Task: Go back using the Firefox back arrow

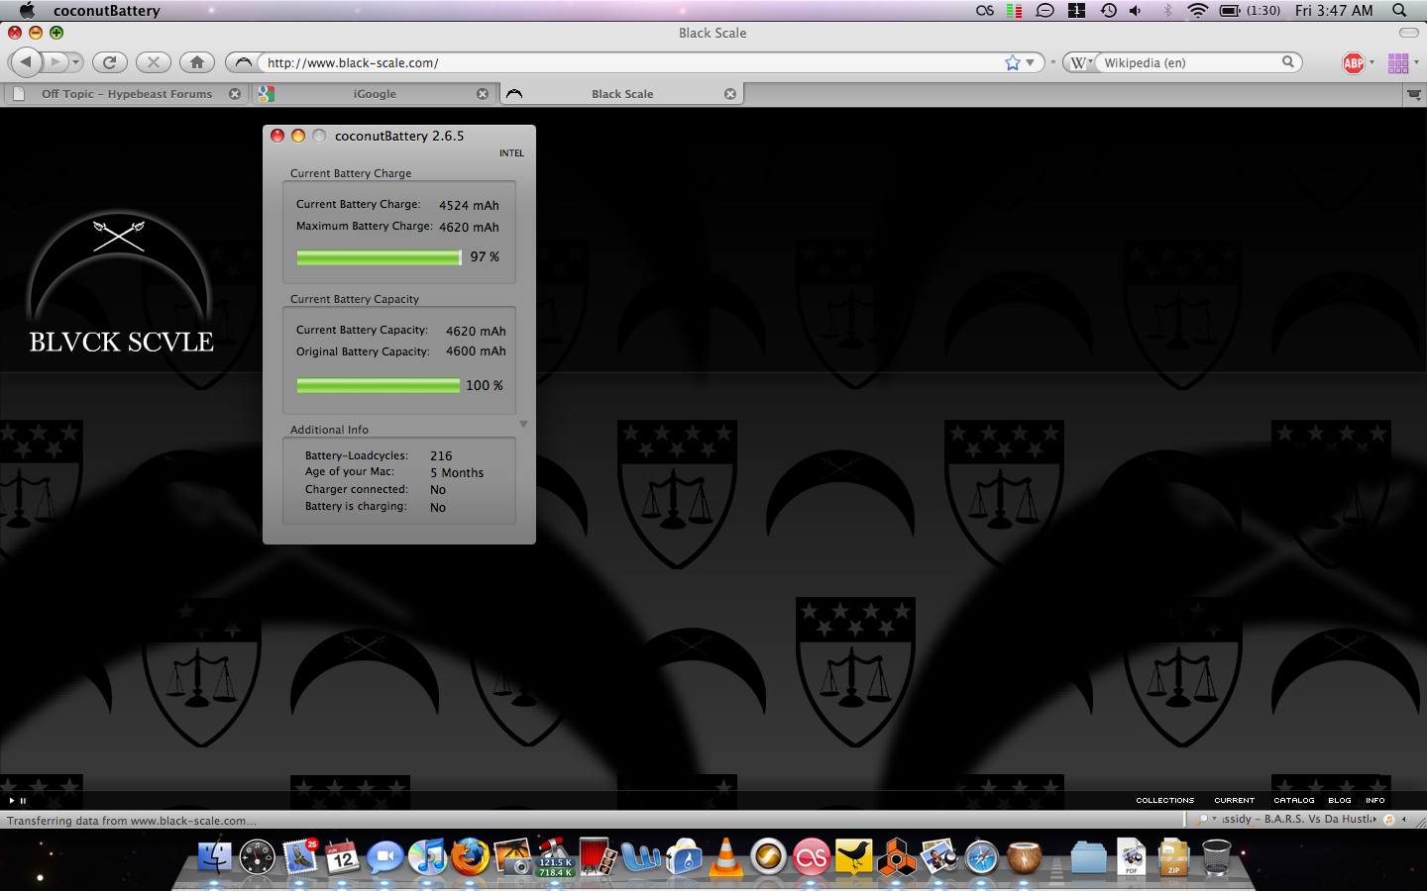Action: click(x=26, y=62)
